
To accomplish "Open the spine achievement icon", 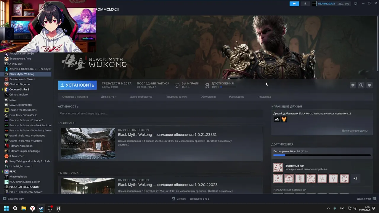I will tap(300, 178).
